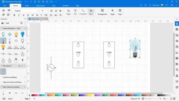179x101 pixels.
Task: Select the solid blue bulb symbol
Action: [22, 34]
